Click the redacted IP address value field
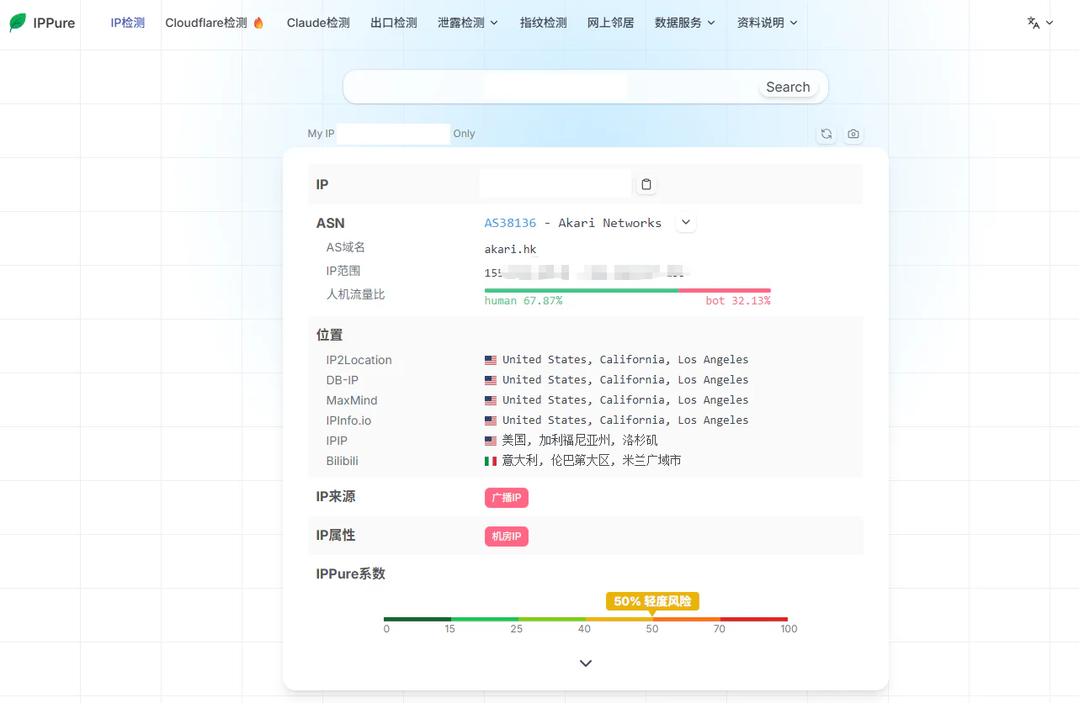 click(555, 184)
